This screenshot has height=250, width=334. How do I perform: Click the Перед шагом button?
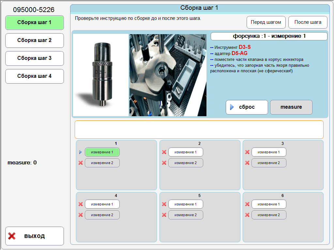[x=266, y=22]
